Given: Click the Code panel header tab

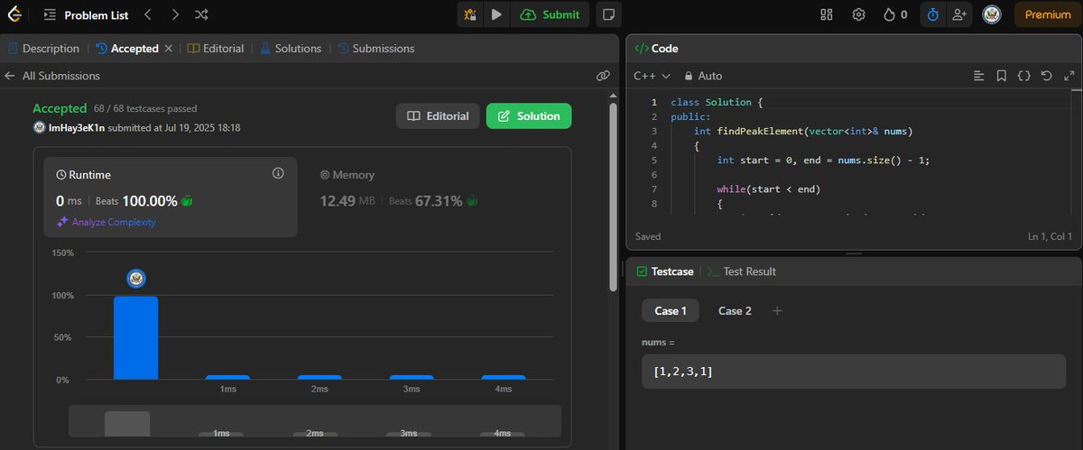Looking at the screenshot, I should tap(657, 49).
